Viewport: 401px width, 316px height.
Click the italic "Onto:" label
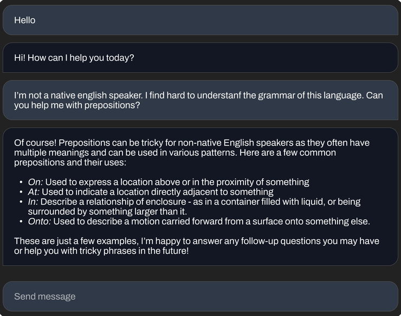point(39,221)
